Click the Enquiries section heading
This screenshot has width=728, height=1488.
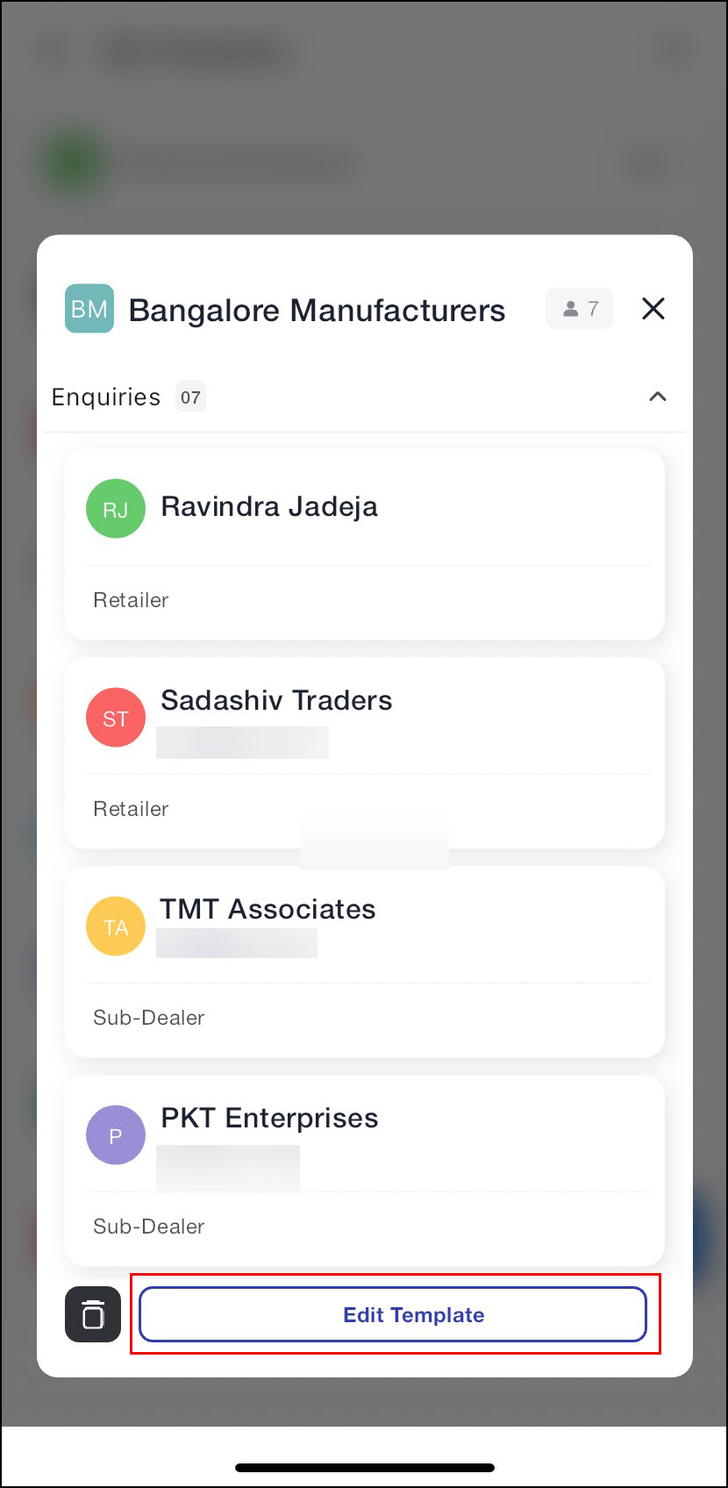pyautogui.click(x=106, y=397)
